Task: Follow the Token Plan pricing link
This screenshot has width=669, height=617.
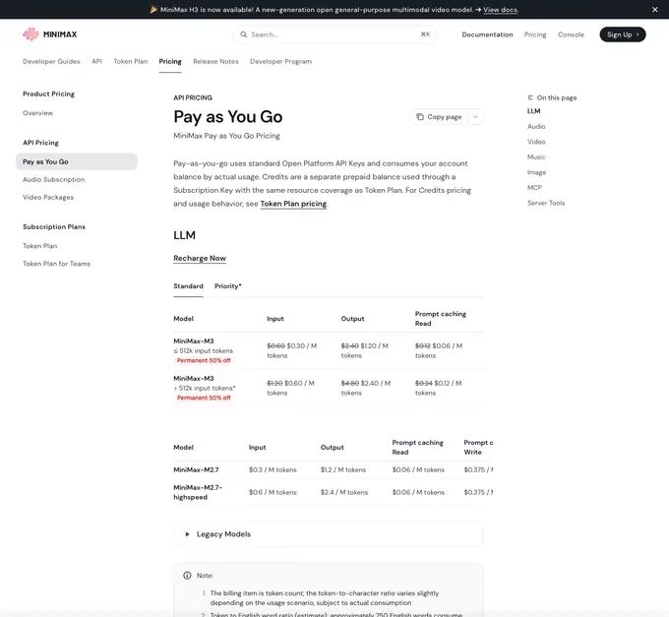Action: click(x=293, y=204)
